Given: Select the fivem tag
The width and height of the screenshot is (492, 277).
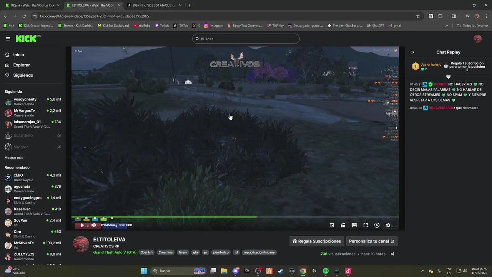Looking at the screenshot, I should click(183, 252).
